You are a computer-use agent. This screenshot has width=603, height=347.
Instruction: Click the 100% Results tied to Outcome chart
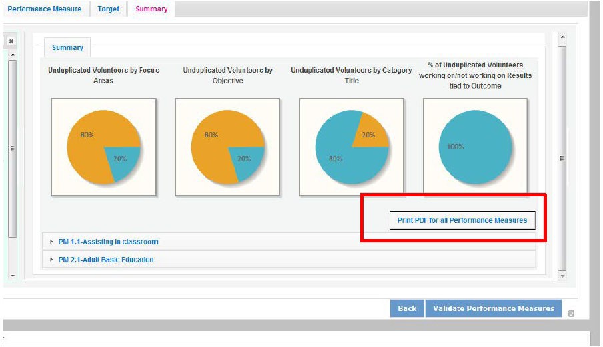pos(476,147)
